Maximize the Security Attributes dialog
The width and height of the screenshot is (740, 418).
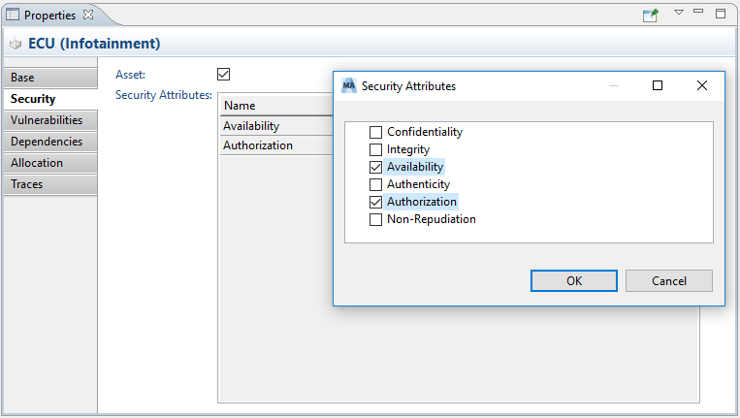[658, 85]
